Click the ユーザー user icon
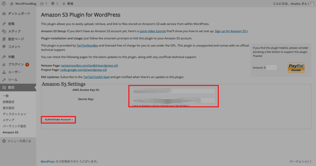This screenshot has height=166, width=316. point(4,72)
